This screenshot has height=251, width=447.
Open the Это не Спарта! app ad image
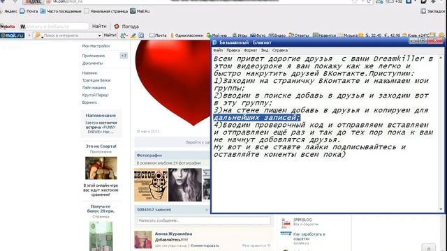point(101,168)
